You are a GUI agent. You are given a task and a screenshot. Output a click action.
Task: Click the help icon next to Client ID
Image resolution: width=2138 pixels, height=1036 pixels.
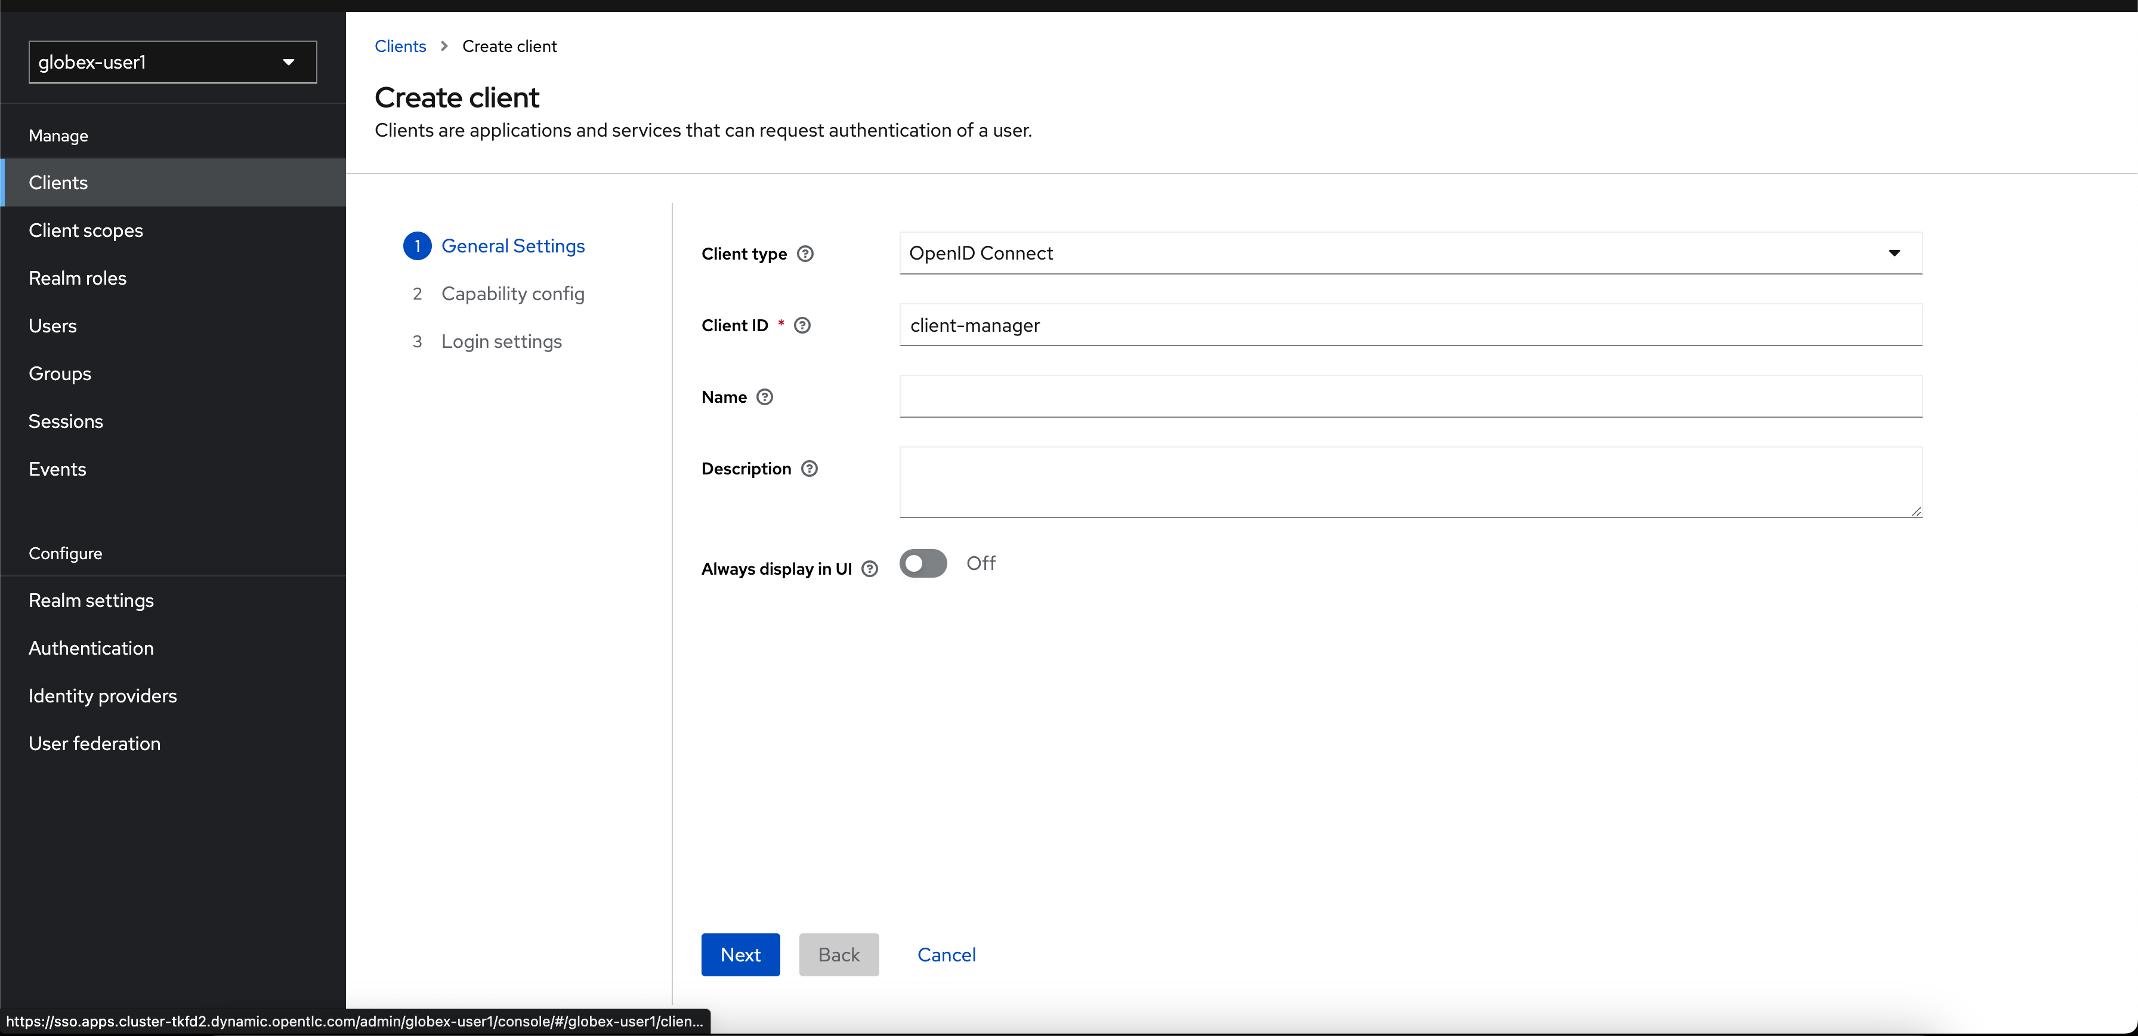[x=805, y=325]
